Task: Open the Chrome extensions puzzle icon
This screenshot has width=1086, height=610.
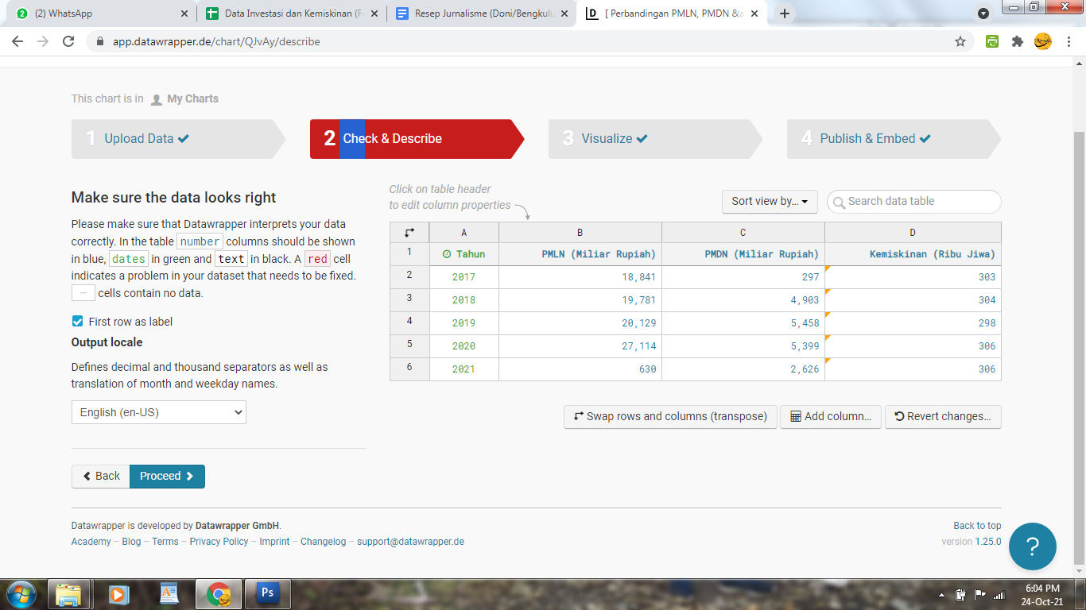Action: (1017, 41)
